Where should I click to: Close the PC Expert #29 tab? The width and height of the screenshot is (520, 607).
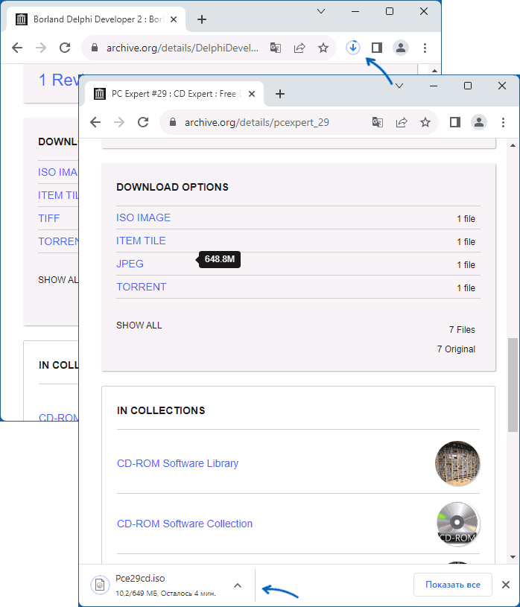[x=252, y=94]
